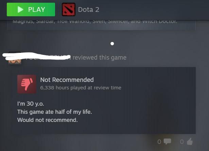Click the green PLAY button
The height and width of the screenshot is (151, 209).
pos(31,9)
